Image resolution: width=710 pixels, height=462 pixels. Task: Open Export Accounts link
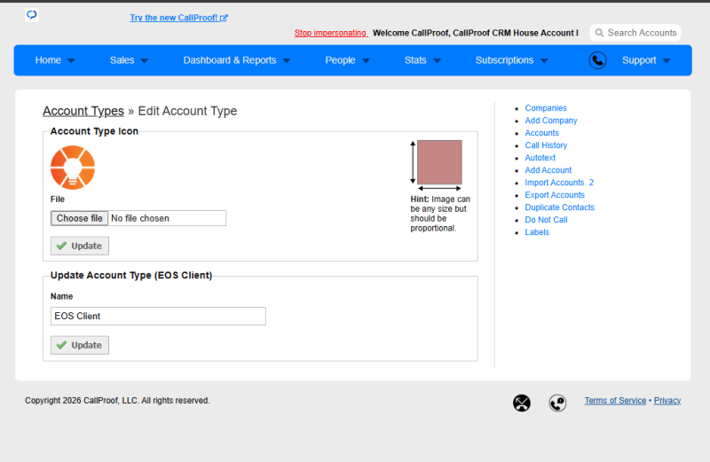(x=555, y=195)
